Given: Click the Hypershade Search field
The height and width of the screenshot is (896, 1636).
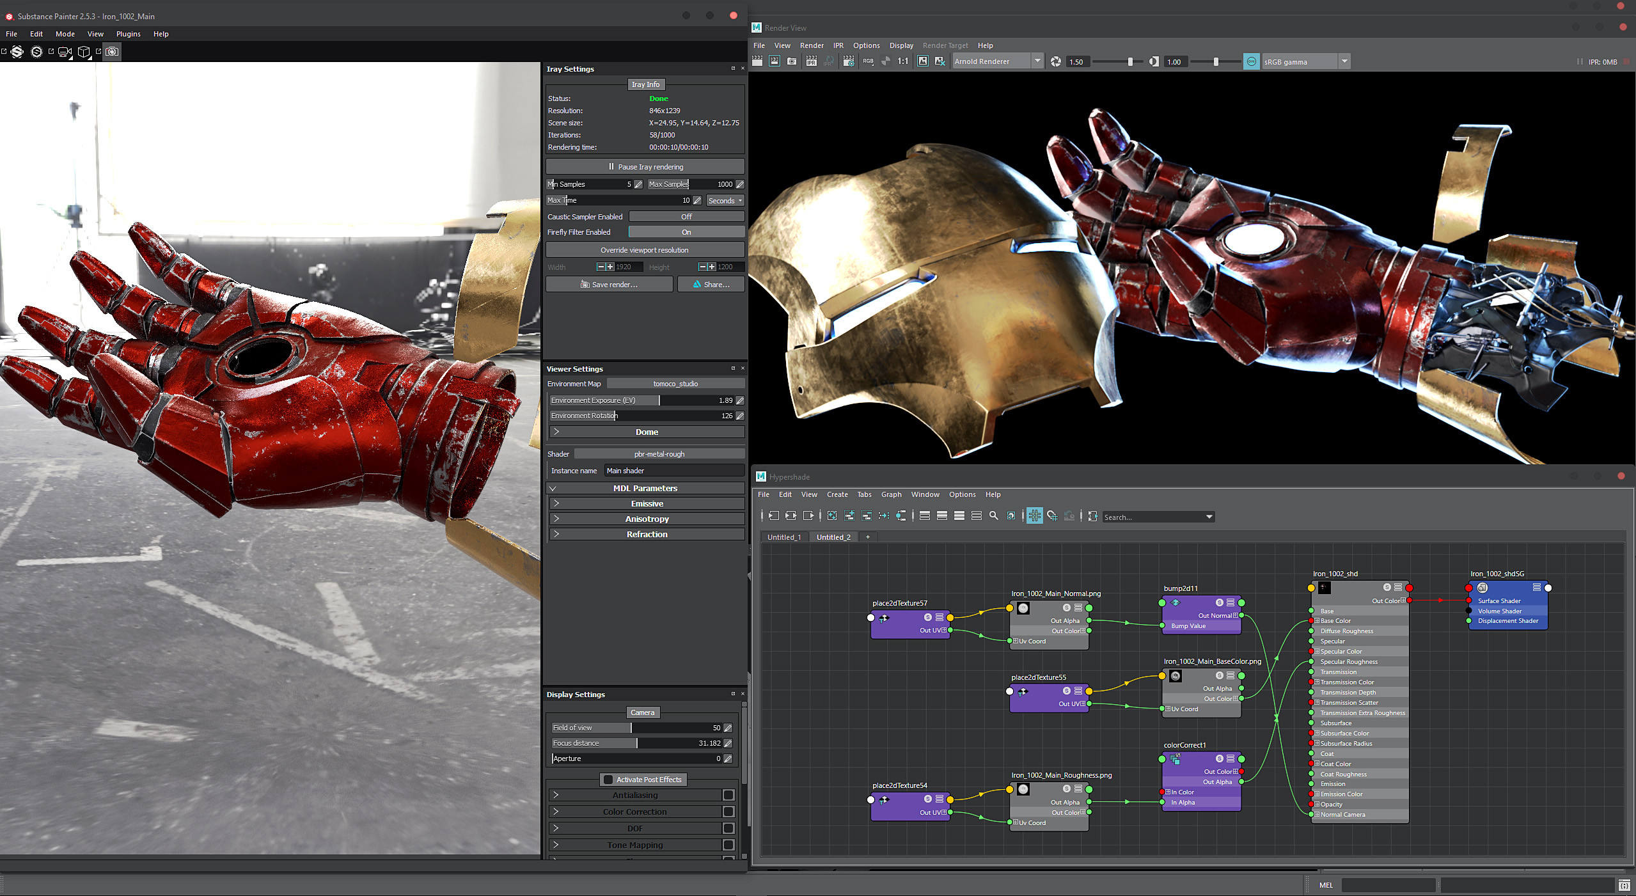Looking at the screenshot, I should tap(1158, 517).
